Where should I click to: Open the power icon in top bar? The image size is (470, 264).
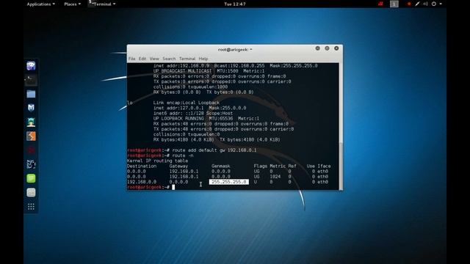(x=434, y=4)
